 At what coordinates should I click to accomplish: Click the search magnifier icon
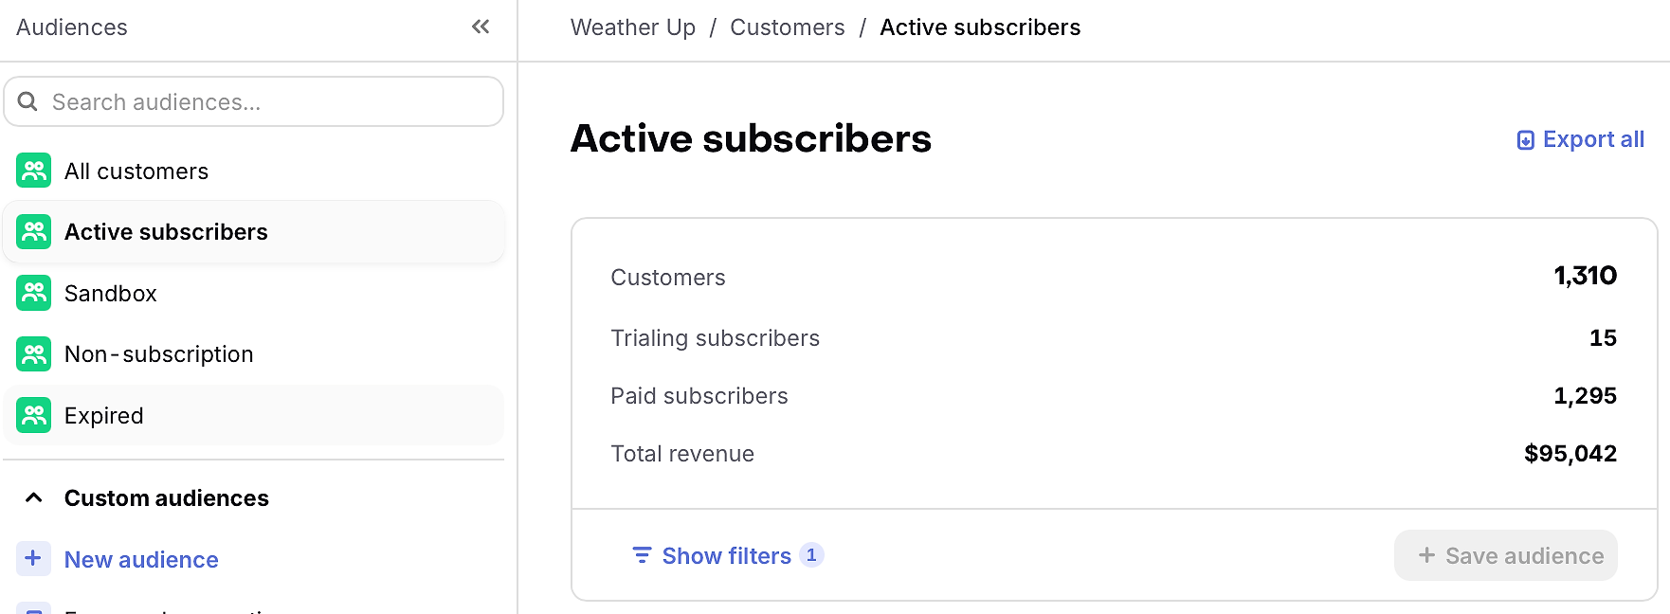coord(27,101)
